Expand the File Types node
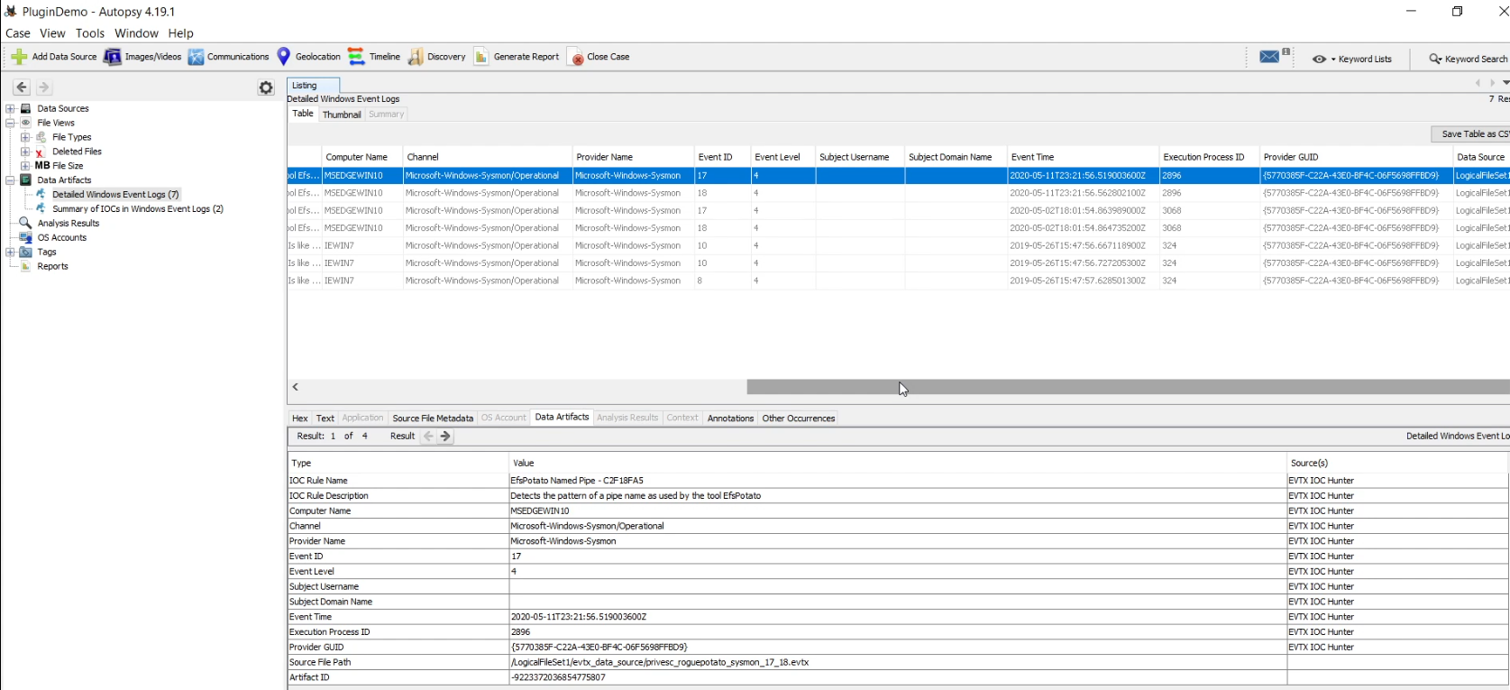Screen dimensions: 1510x690 tap(25, 137)
